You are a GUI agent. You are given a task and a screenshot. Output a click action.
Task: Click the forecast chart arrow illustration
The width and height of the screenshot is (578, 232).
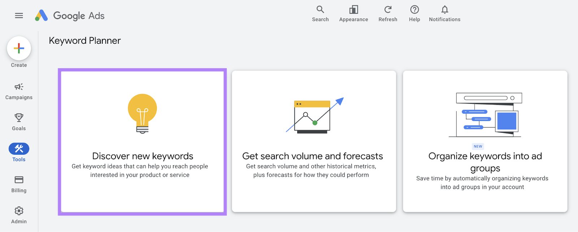point(314,116)
